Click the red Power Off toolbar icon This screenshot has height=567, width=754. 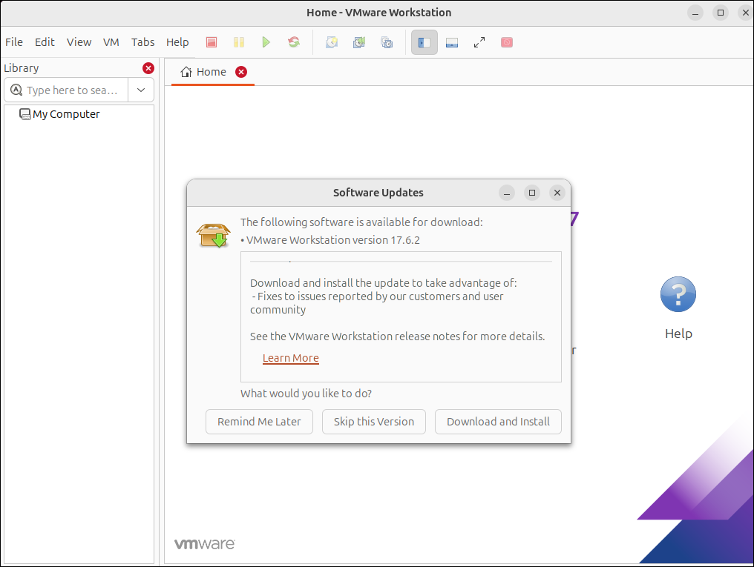coord(211,42)
